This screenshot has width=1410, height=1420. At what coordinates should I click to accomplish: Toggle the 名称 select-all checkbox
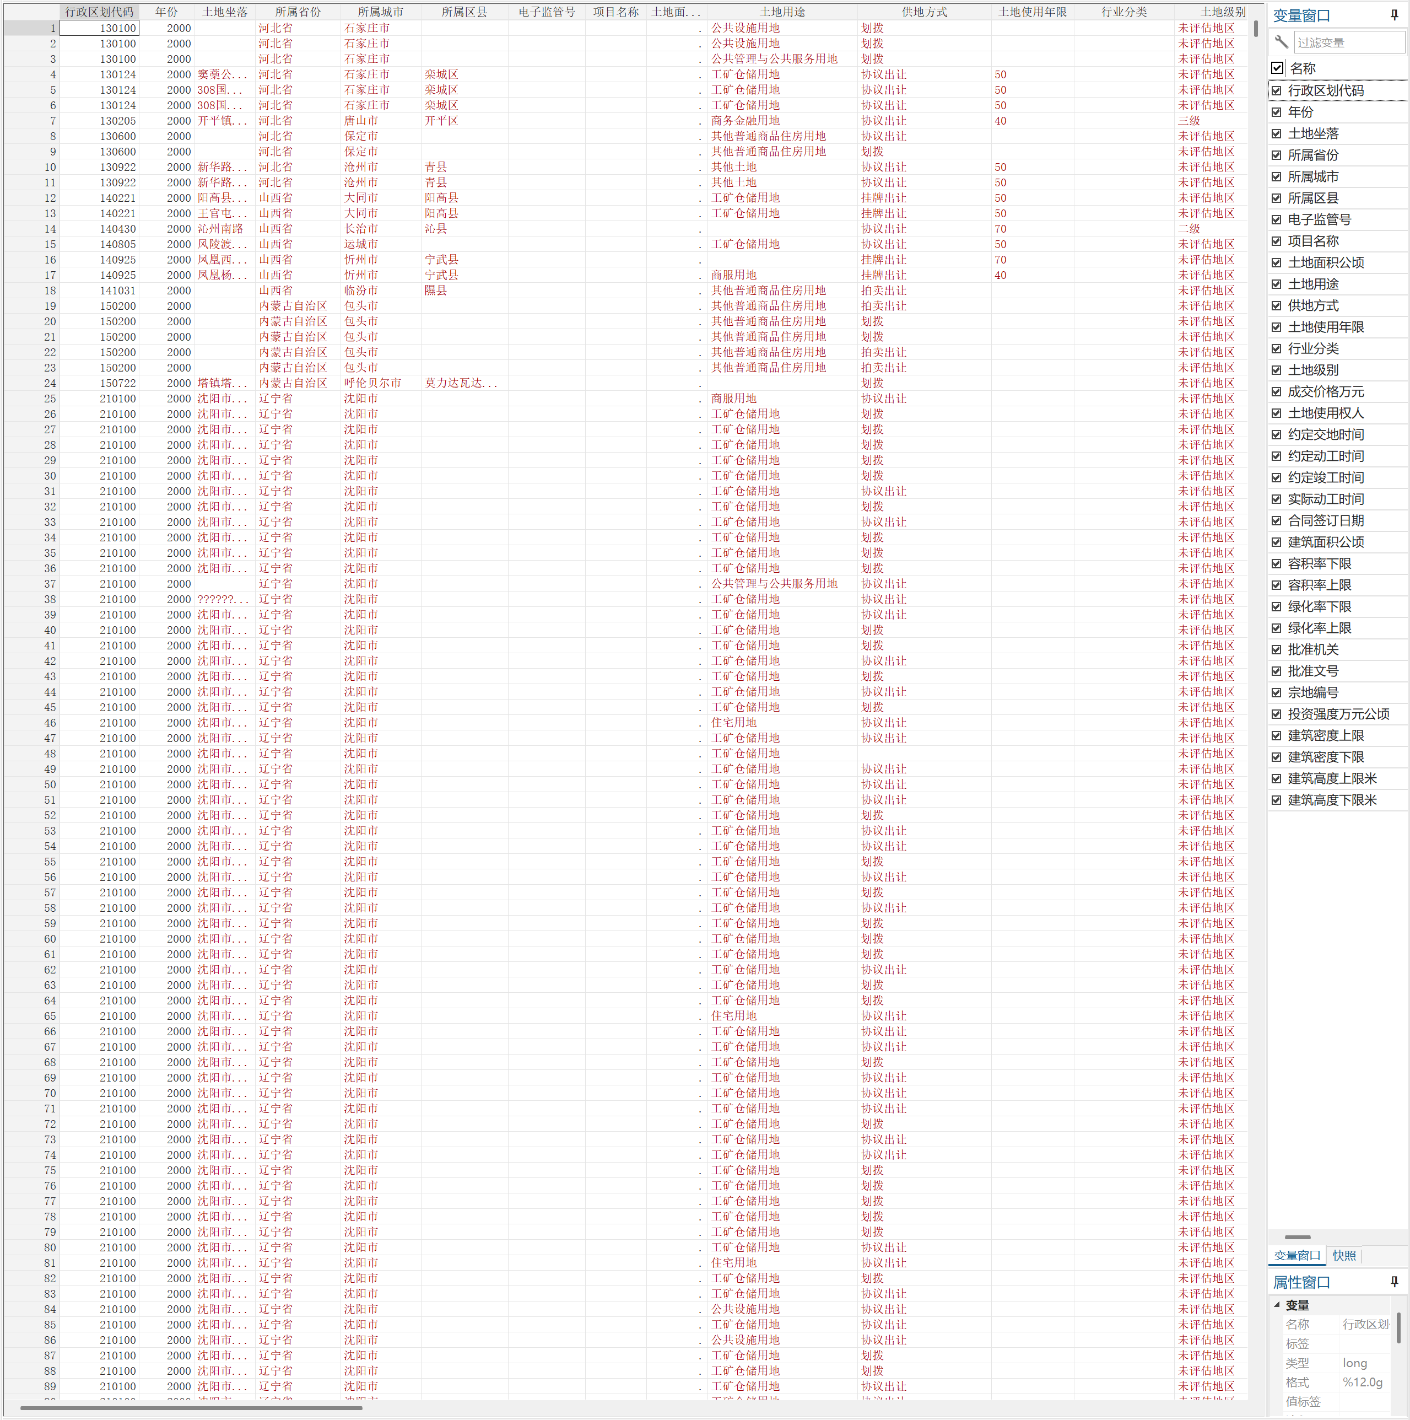(x=1277, y=68)
